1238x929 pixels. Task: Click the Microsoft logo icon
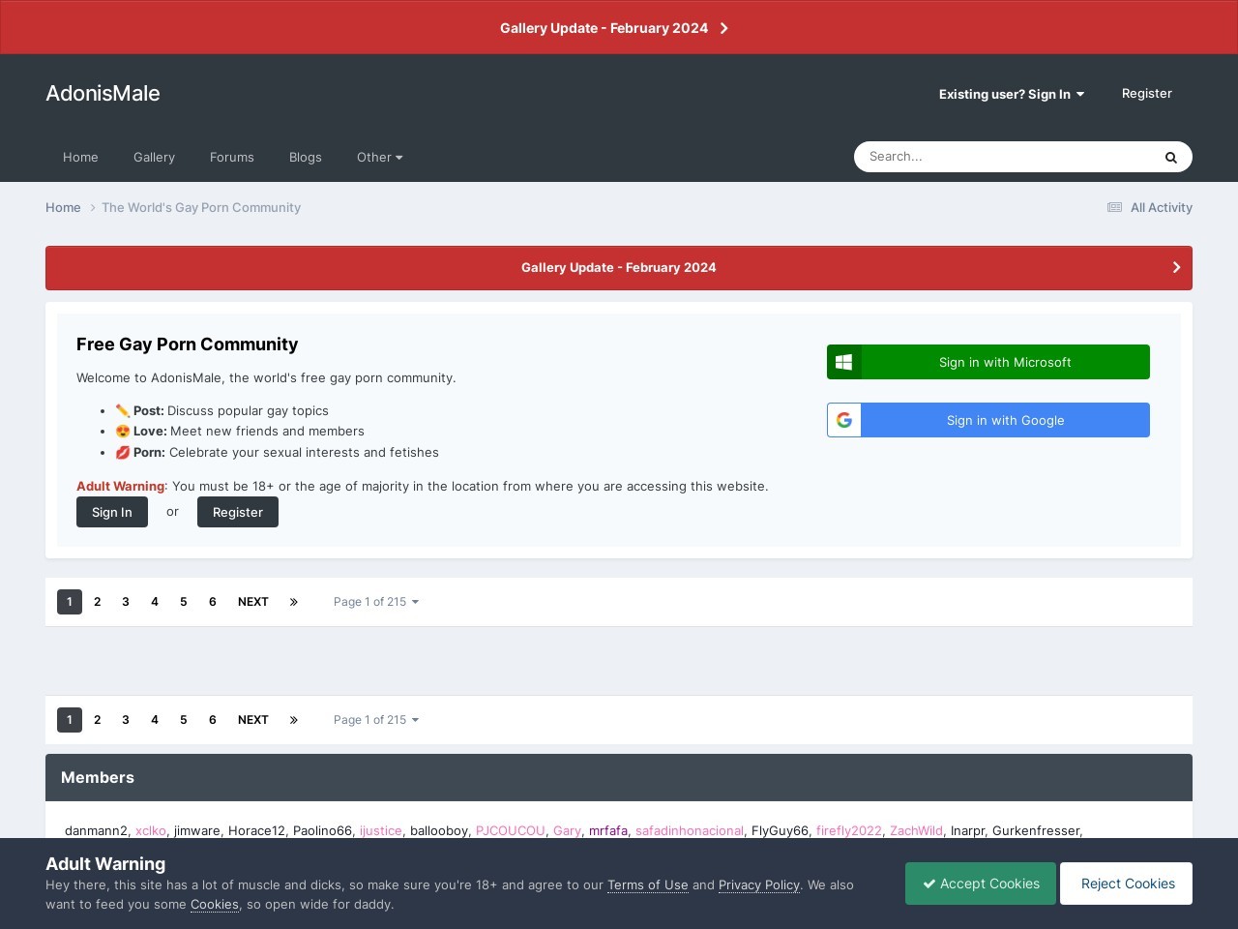[x=843, y=362]
